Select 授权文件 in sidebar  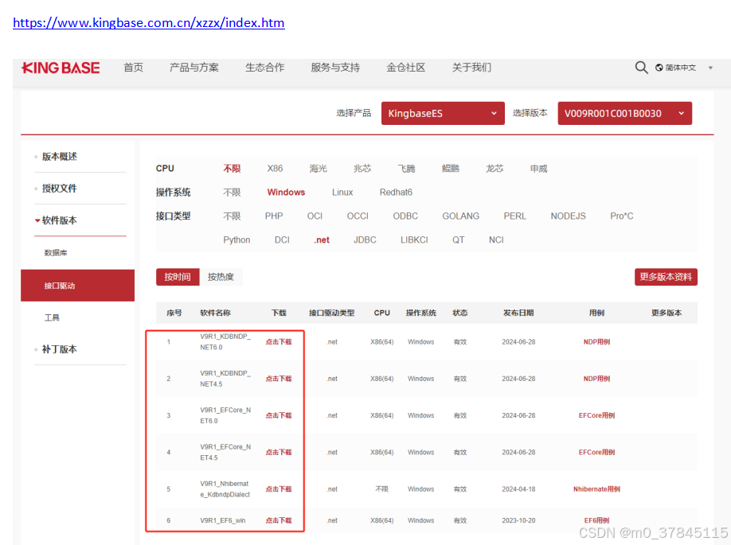(59, 189)
